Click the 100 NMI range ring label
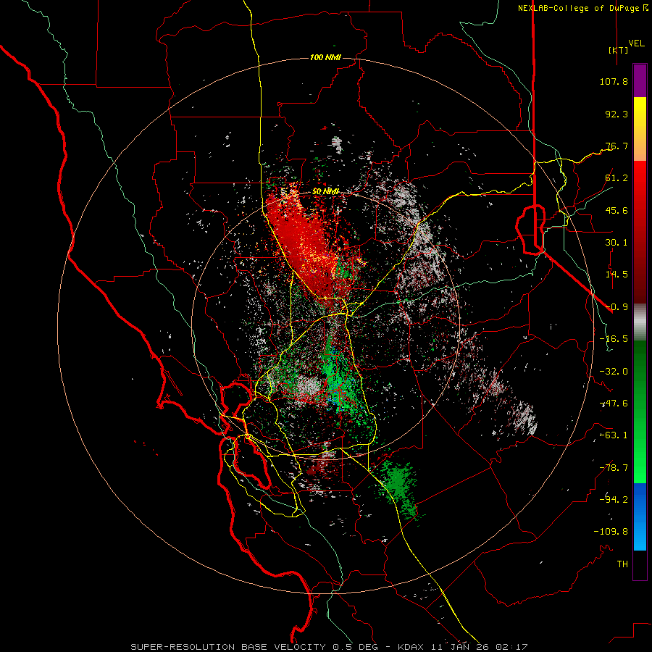652x652 pixels. point(325,57)
